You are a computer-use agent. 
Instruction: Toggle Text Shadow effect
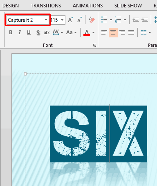(x=38, y=32)
